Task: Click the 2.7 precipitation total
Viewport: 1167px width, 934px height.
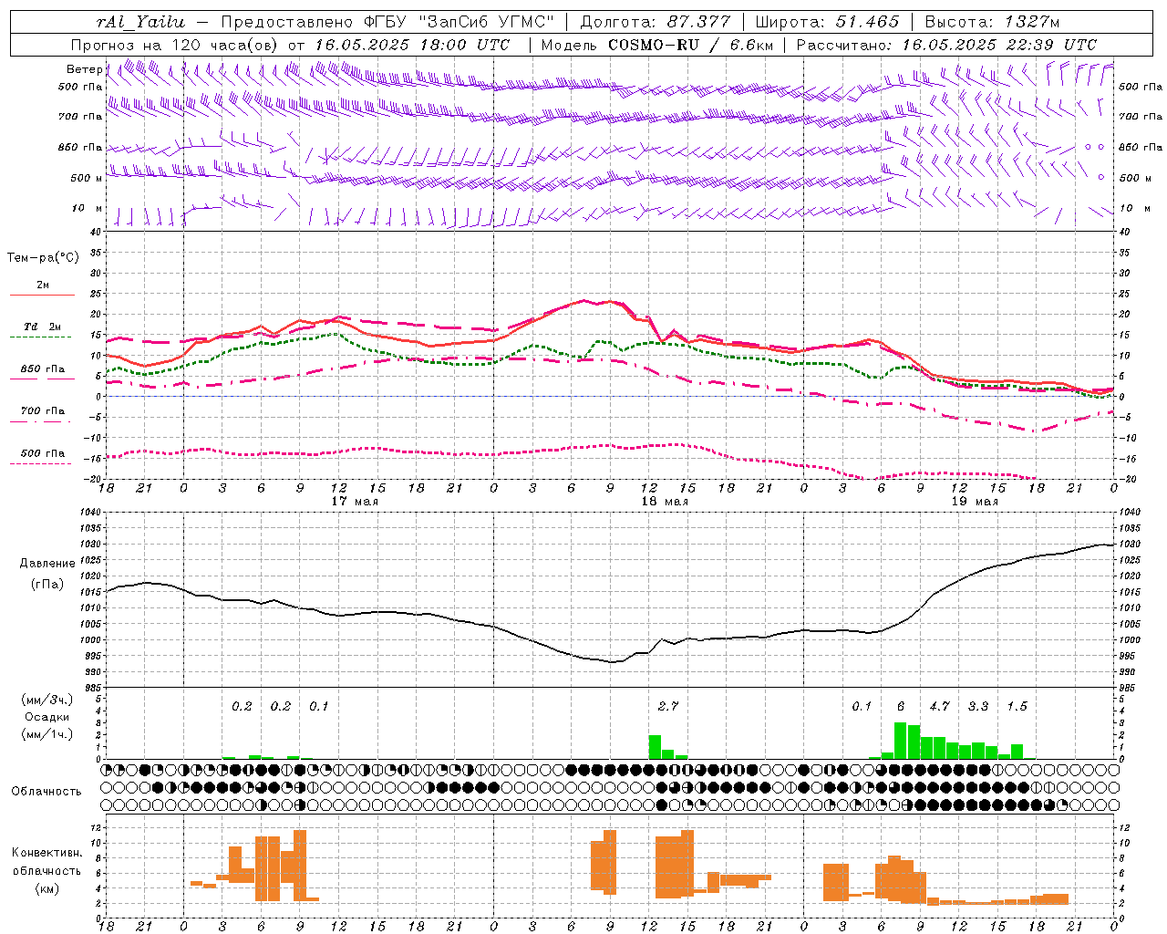Action: tap(667, 706)
